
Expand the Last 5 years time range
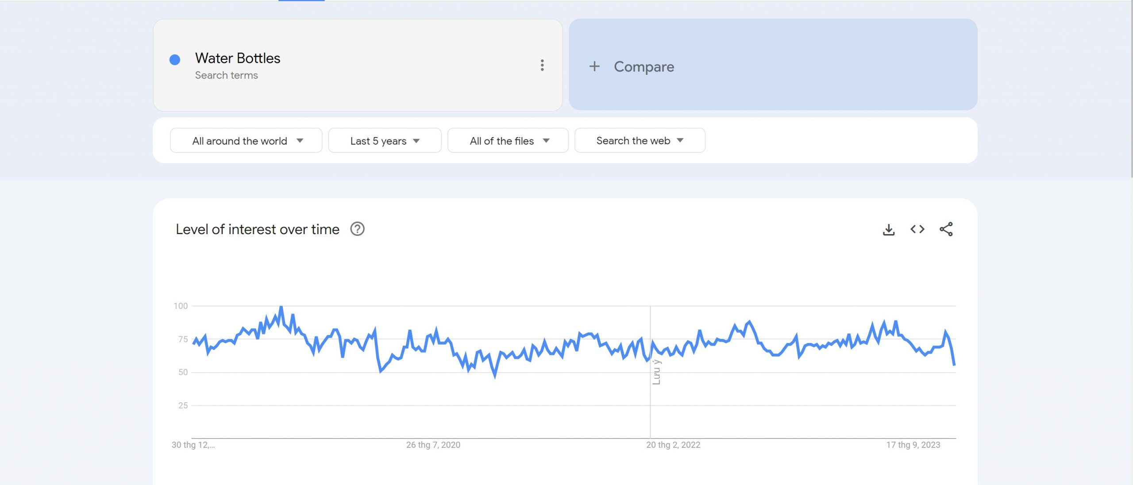pyautogui.click(x=385, y=141)
